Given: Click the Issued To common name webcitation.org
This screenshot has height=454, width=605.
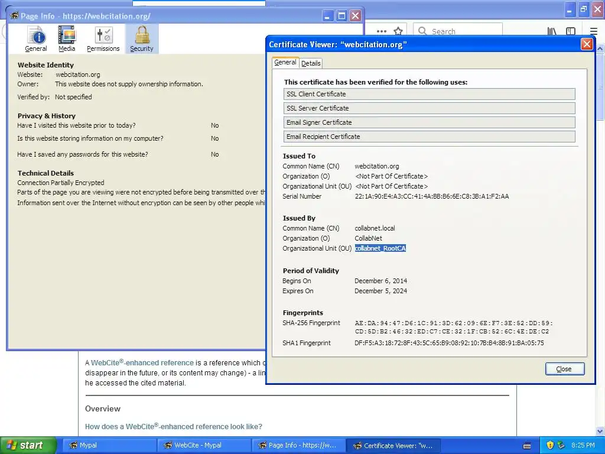Looking at the screenshot, I should coord(377,166).
